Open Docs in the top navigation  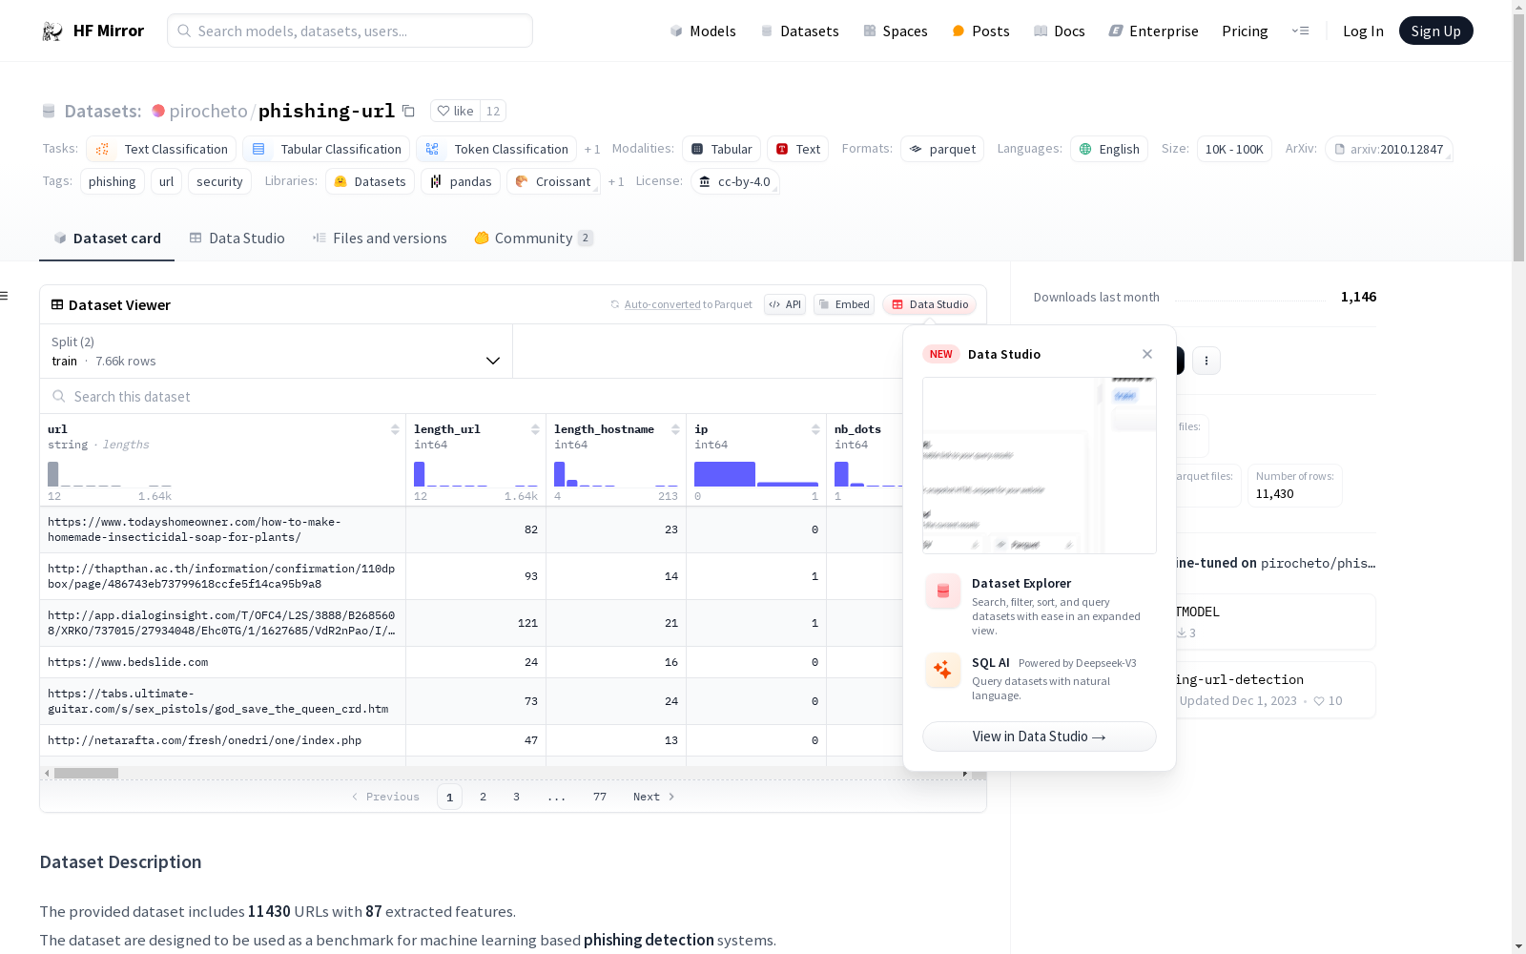coord(1060,31)
